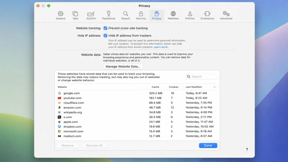The image size is (288, 162).
Task: Click the 68.4 MB cache value
Action: 155,103
